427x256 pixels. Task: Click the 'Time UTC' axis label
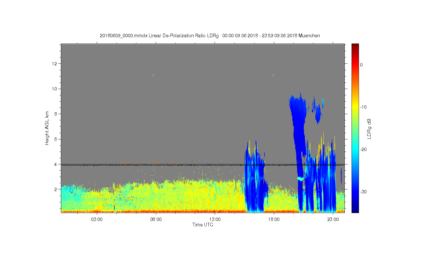(x=203, y=225)
